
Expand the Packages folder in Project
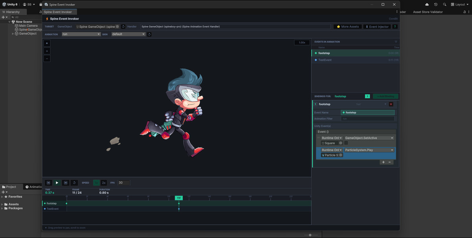pyautogui.click(x=2, y=208)
